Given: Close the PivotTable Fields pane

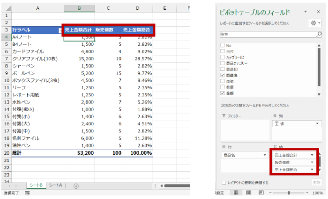Looking at the screenshot, I should [x=318, y=11].
